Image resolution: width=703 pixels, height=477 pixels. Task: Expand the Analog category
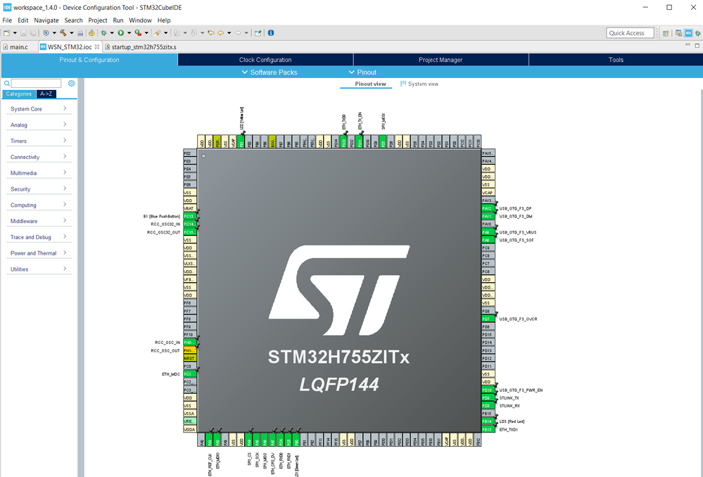coord(39,125)
